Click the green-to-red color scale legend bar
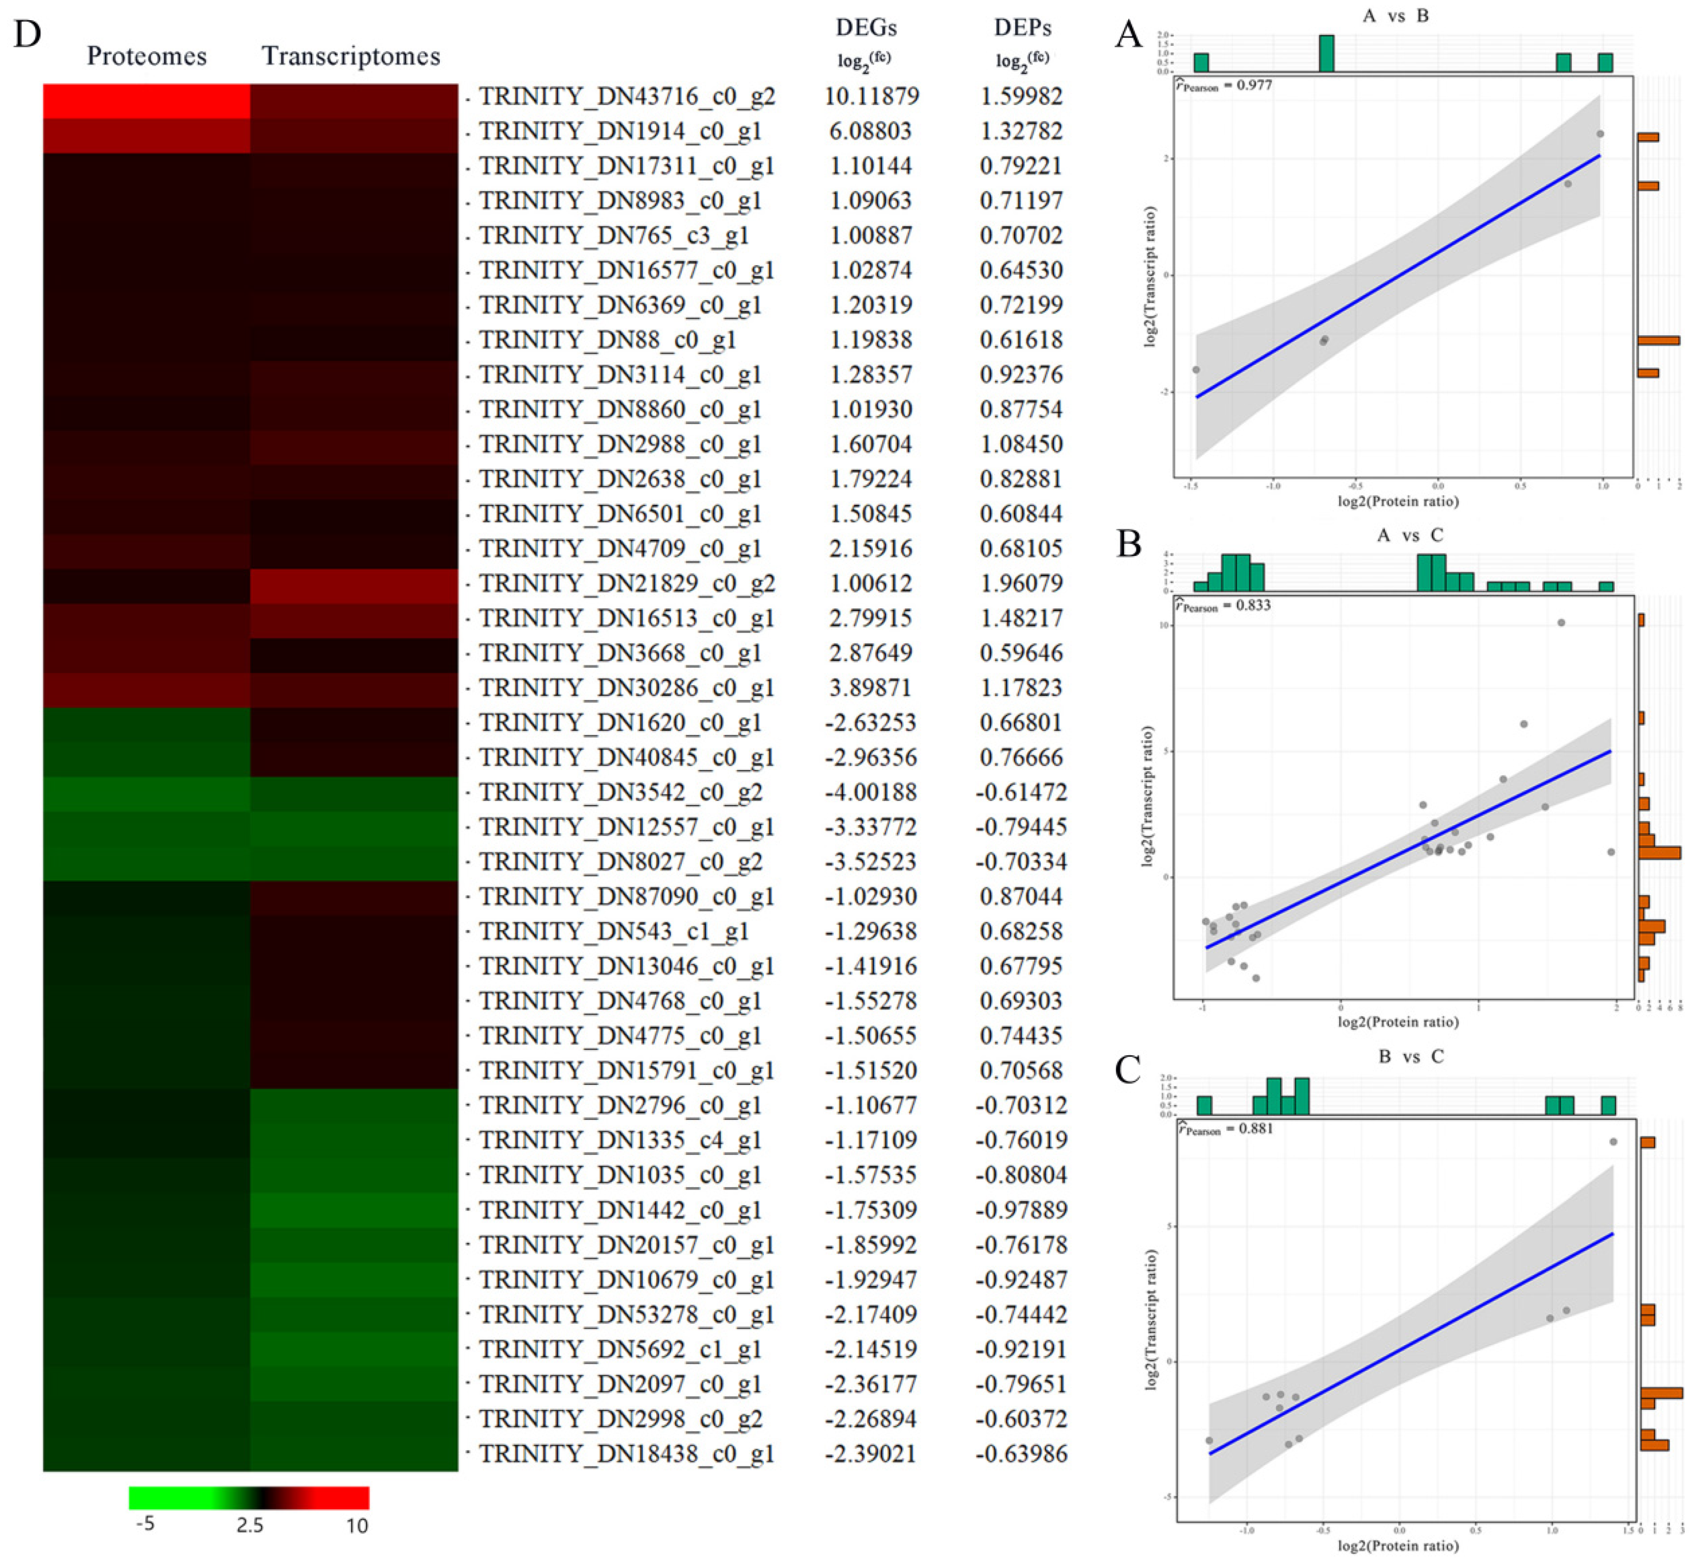1704x1567 pixels. tap(248, 1497)
